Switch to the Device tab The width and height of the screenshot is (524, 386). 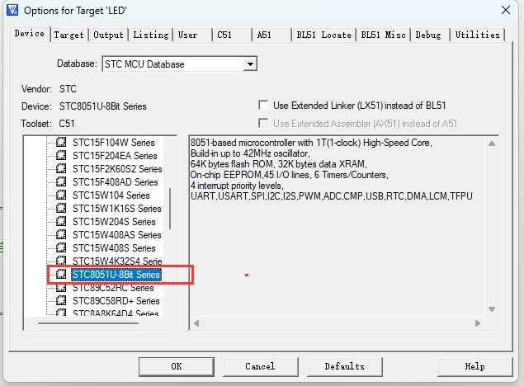coord(30,33)
